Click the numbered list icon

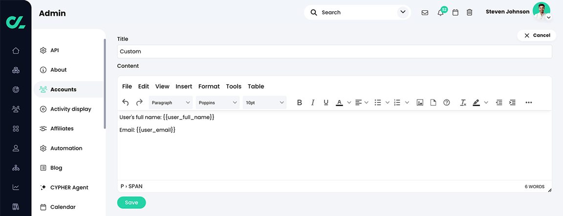click(397, 102)
